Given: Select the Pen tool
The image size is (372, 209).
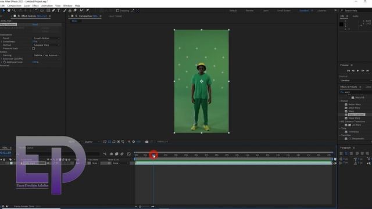Looking at the screenshot, I should (x=53, y=10).
